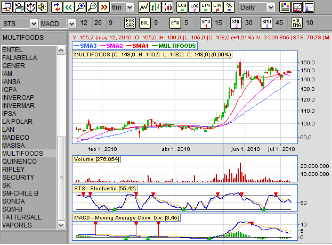Click the Volume panel label
332x245 pixels.
click(96, 159)
